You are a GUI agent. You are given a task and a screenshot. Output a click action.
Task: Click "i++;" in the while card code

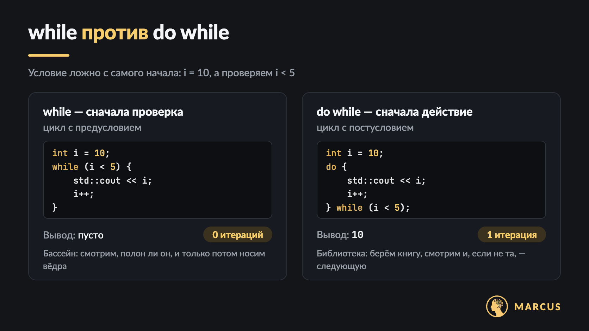tap(83, 194)
